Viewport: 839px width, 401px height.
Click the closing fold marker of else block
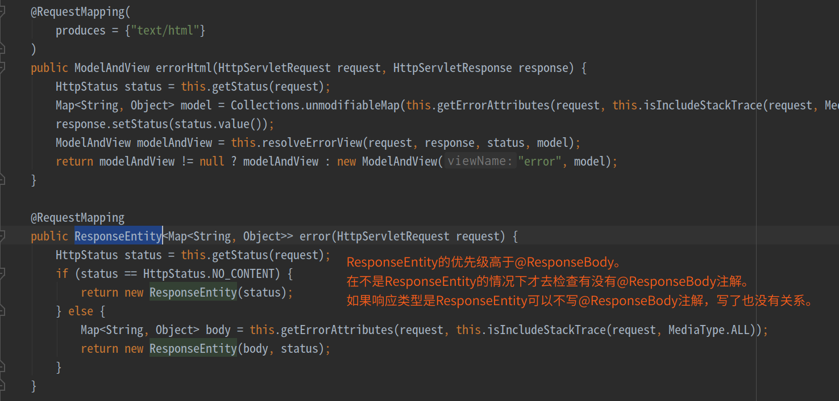pyautogui.click(x=2, y=367)
